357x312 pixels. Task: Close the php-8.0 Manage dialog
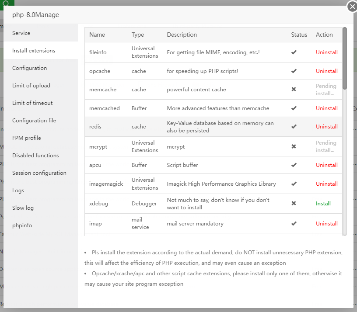point(352,7)
